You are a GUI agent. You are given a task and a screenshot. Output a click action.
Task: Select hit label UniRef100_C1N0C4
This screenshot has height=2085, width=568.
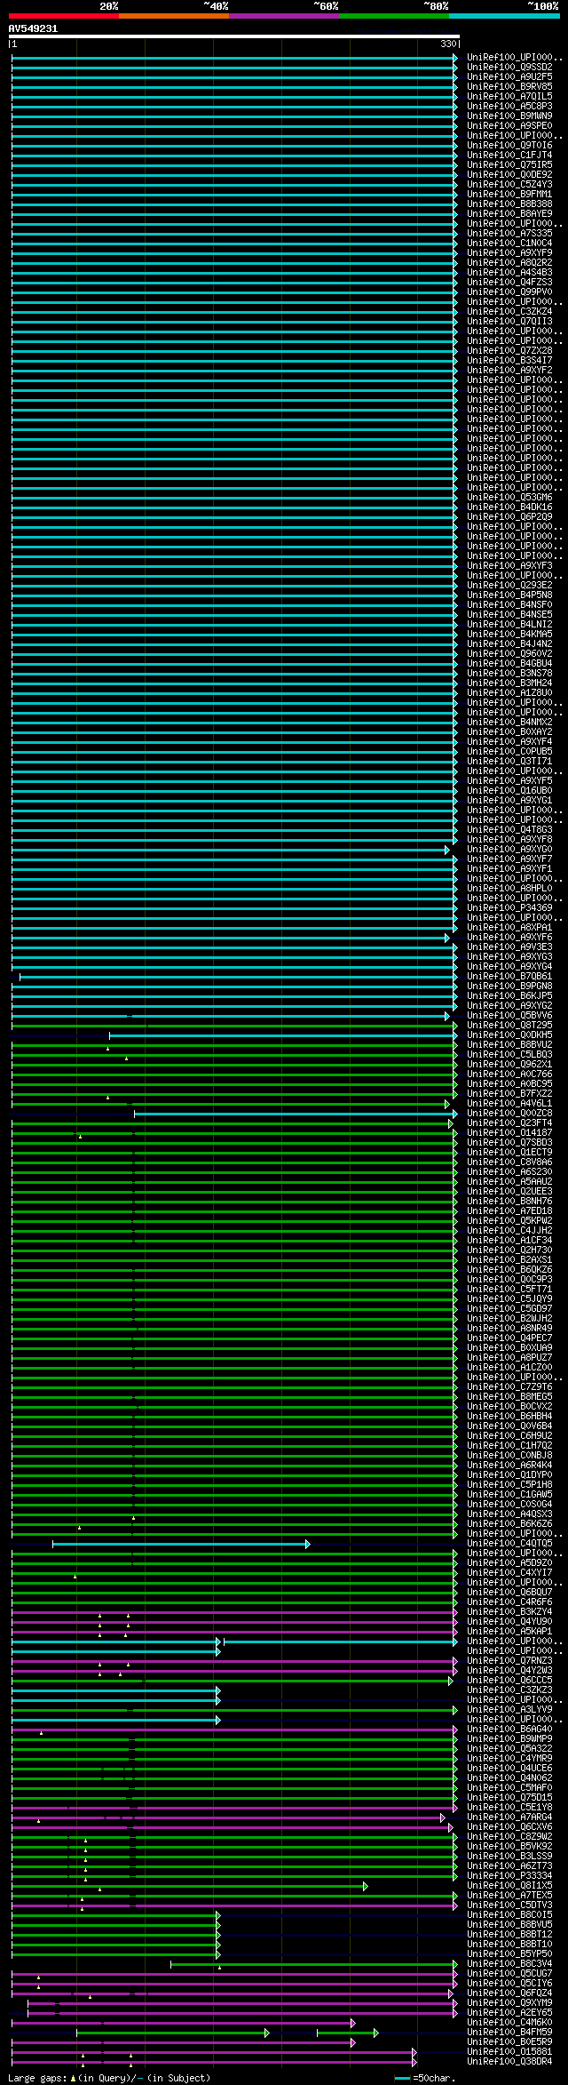click(509, 243)
